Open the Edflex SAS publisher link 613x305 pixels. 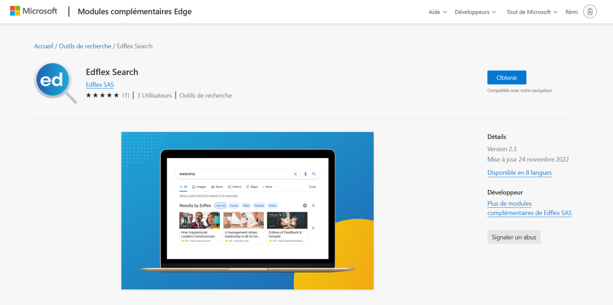pyautogui.click(x=100, y=85)
